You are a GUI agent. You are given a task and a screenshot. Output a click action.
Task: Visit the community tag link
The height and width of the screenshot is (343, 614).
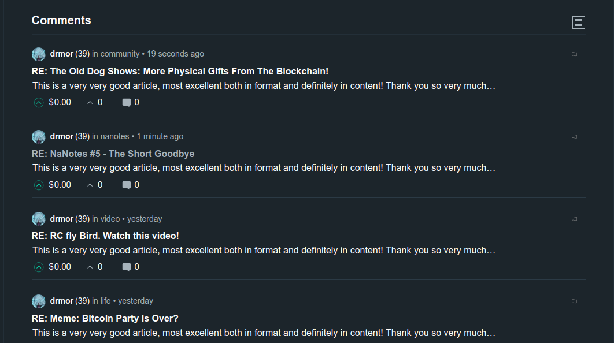120,54
